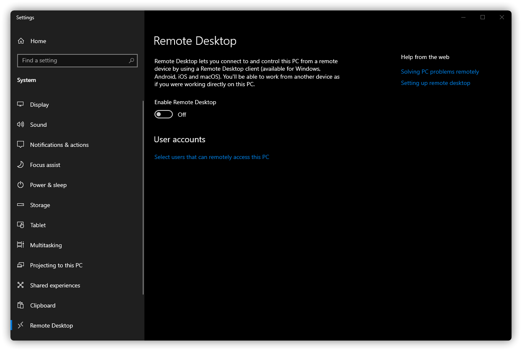Viewport: 522px width, 351px height.
Task: Click the Notifications & actions icon
Action: [21, 145]
